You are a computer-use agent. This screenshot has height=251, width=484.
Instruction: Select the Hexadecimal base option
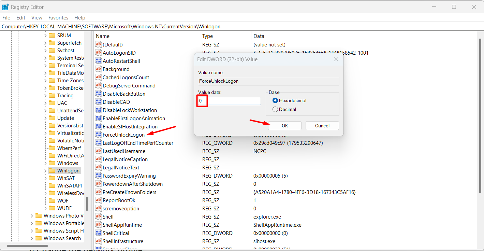click(x=276, y=100)
